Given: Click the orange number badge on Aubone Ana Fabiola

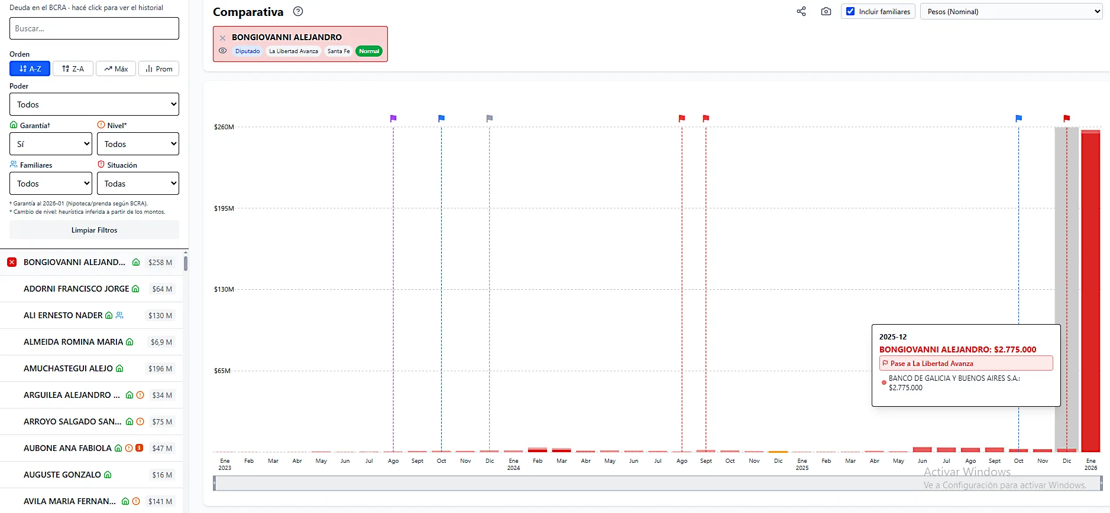Looking at the screenshot, I should coord(140,448).
